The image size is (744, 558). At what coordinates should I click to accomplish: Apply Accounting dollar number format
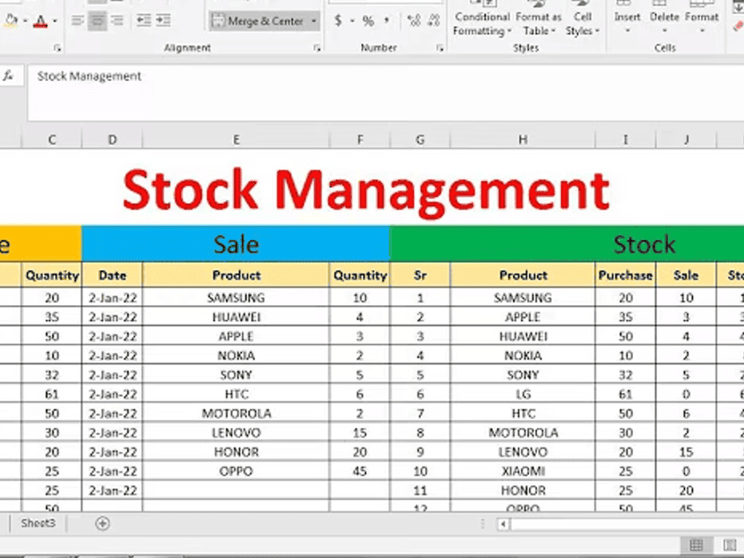(339, 20)
